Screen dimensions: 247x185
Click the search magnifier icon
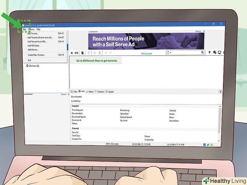[203, 53]
